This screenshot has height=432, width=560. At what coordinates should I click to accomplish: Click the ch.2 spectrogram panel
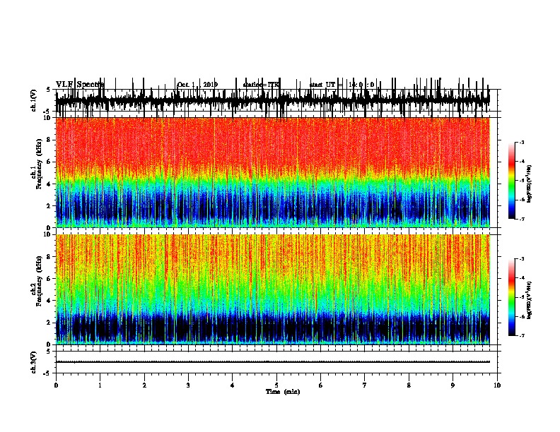click(272, 289)
